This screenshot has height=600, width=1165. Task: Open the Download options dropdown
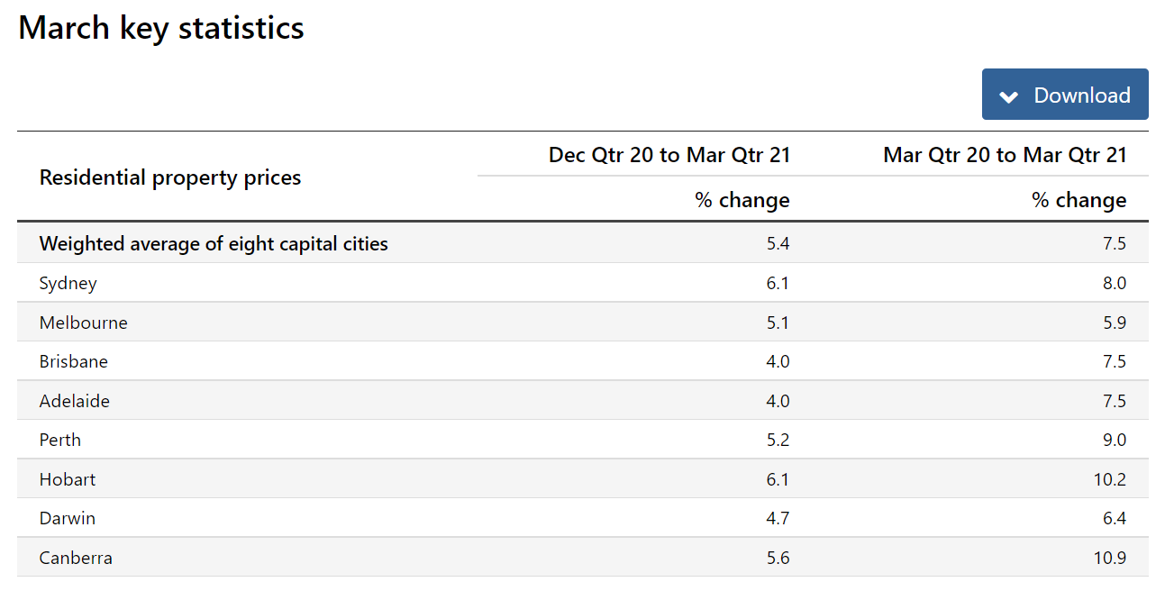click(x=1064, y=94)
